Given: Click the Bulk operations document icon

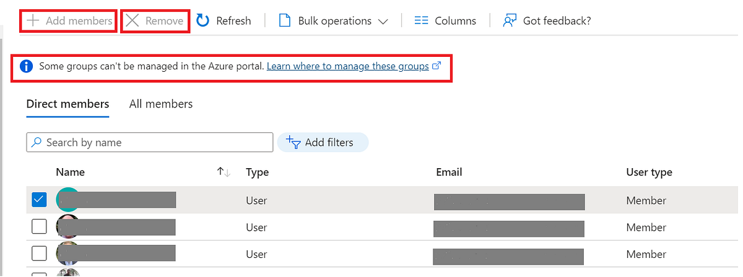Looking at the screenshot, I should pos(285,21).
